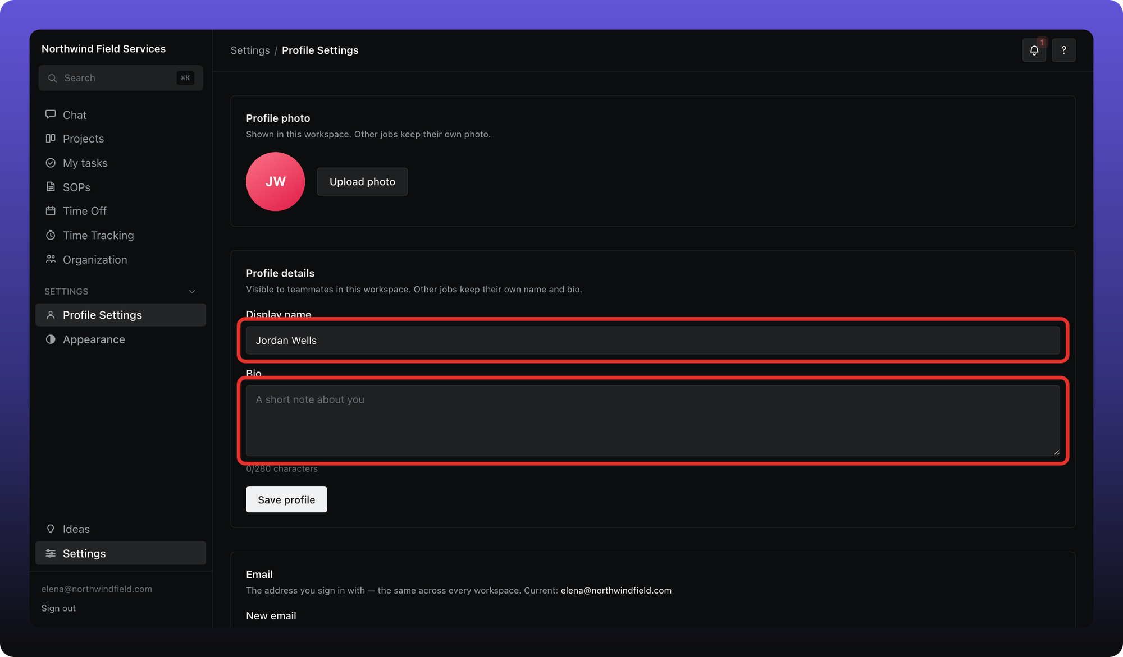Open Ideas from sidebar

coord(121,529)
